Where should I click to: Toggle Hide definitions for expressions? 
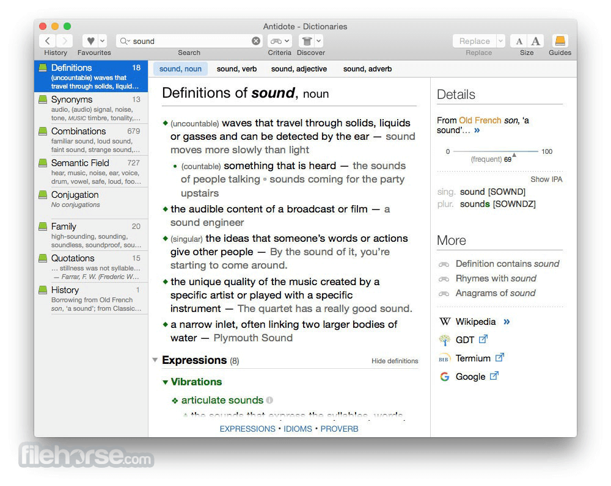pyautogui.click(x=395, y=361)
